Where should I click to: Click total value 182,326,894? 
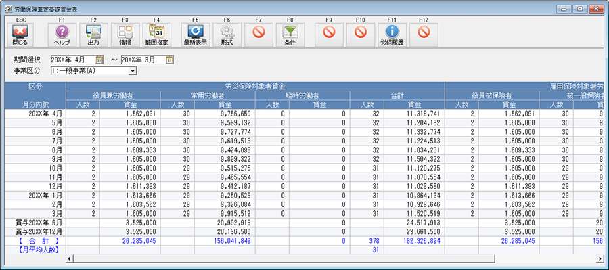tap(421, 241)
